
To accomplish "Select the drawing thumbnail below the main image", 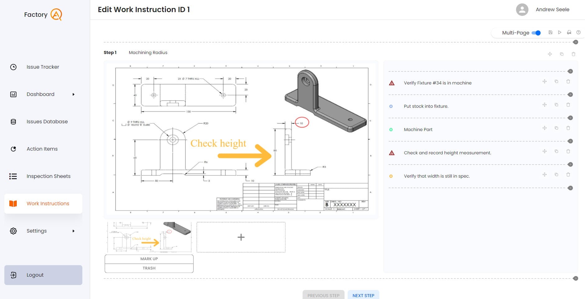I will coord(149,237).
